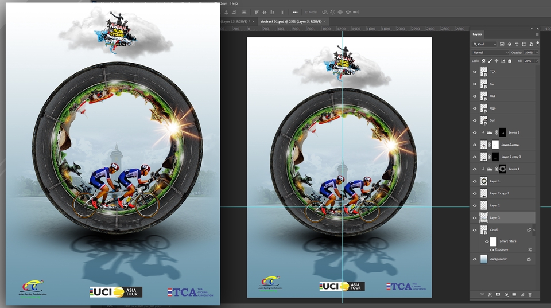Image resolution: width=551 pixels, height=308 pixels.
Task: Align top edges of layers
Action: [257, 12]
